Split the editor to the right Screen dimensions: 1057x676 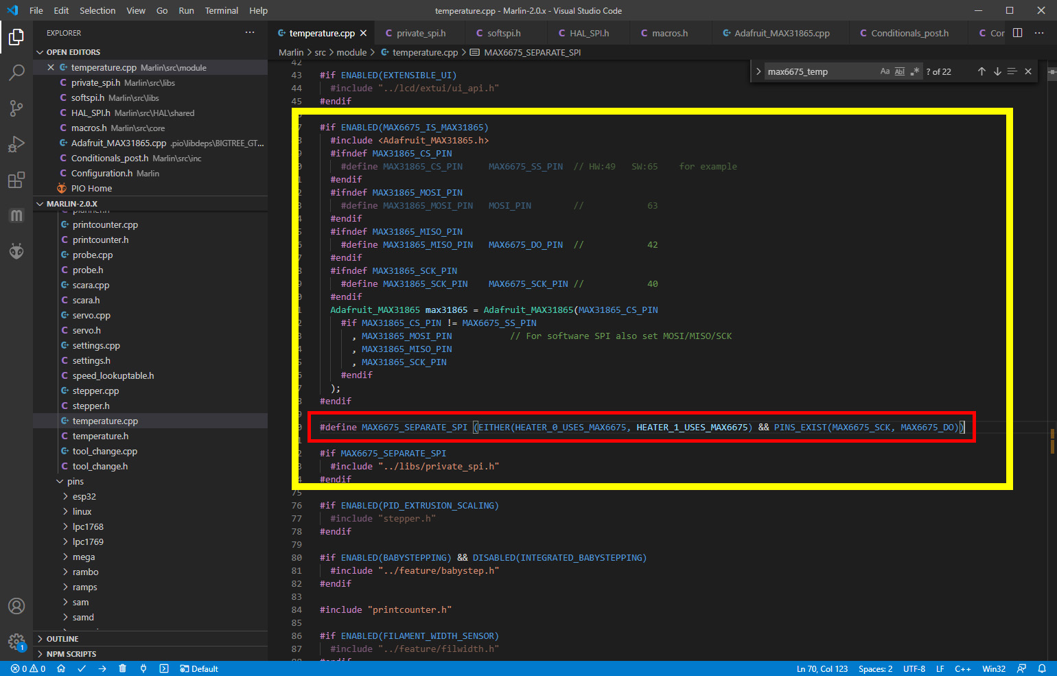click(x=1018, y=33)
